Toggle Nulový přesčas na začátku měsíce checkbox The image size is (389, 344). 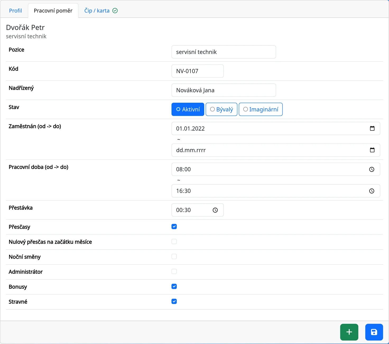174,242
